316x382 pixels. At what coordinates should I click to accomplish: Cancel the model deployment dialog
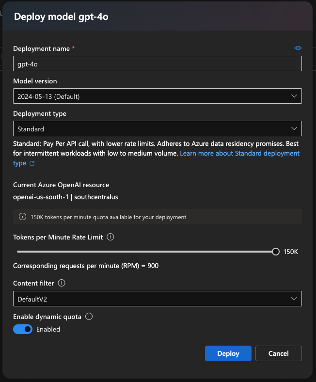[x=278, y=353]
